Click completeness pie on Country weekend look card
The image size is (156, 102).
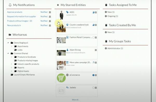(x=93, y=25)
